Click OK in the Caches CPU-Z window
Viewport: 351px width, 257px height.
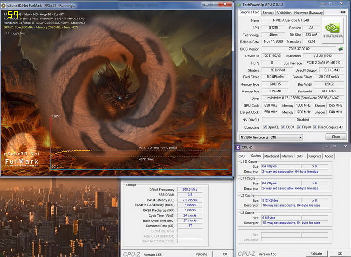pyautogui.click(x=340, y=254)
